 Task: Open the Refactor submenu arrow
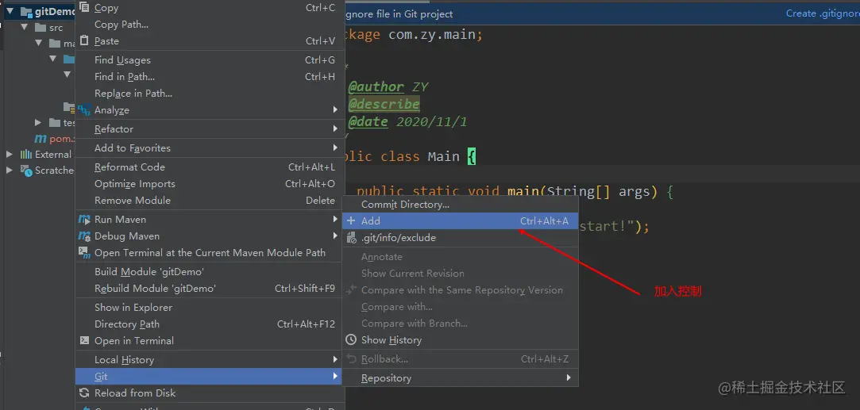point(335,129)
